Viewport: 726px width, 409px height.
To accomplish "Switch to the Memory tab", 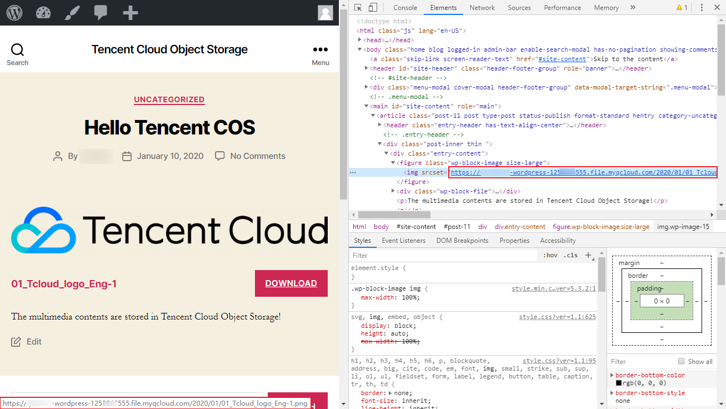I will pos(606,8).
